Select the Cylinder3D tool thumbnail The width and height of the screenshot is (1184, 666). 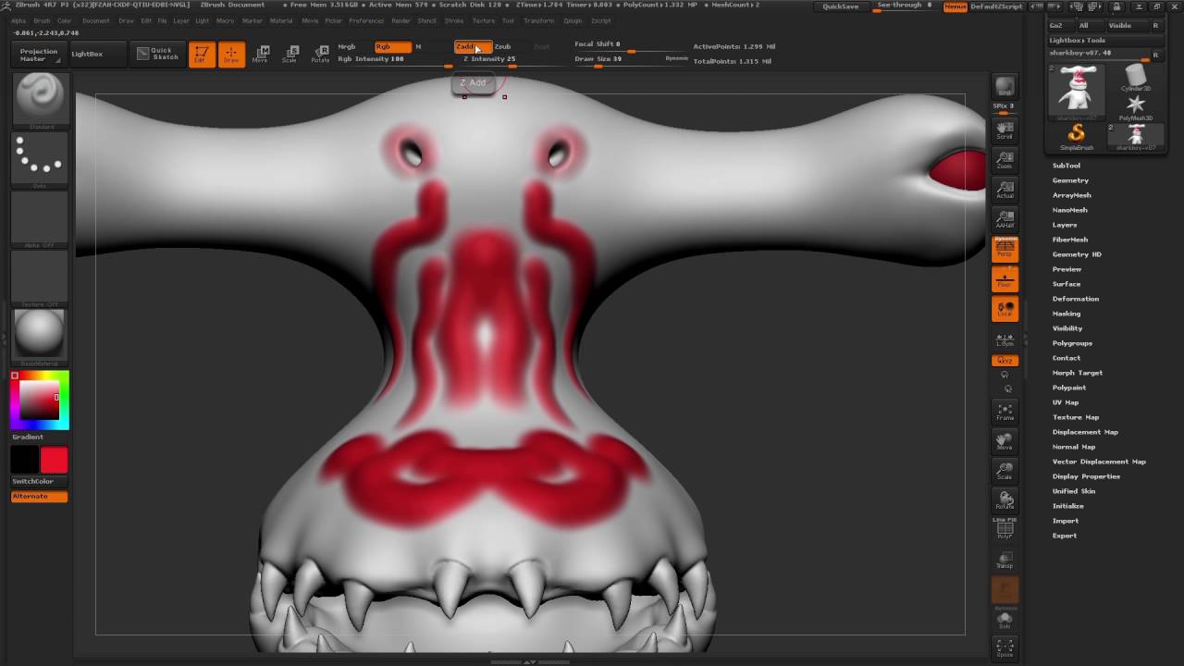(x=1136, y=78)
